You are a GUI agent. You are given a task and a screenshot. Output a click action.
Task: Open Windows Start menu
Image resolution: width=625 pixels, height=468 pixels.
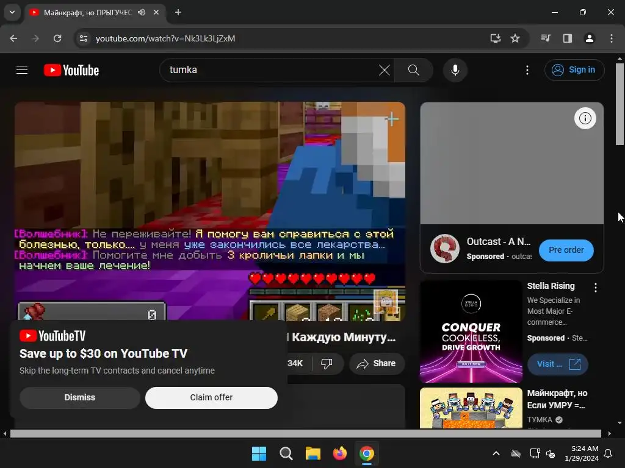pyautogui.click(x=259, y=453)
